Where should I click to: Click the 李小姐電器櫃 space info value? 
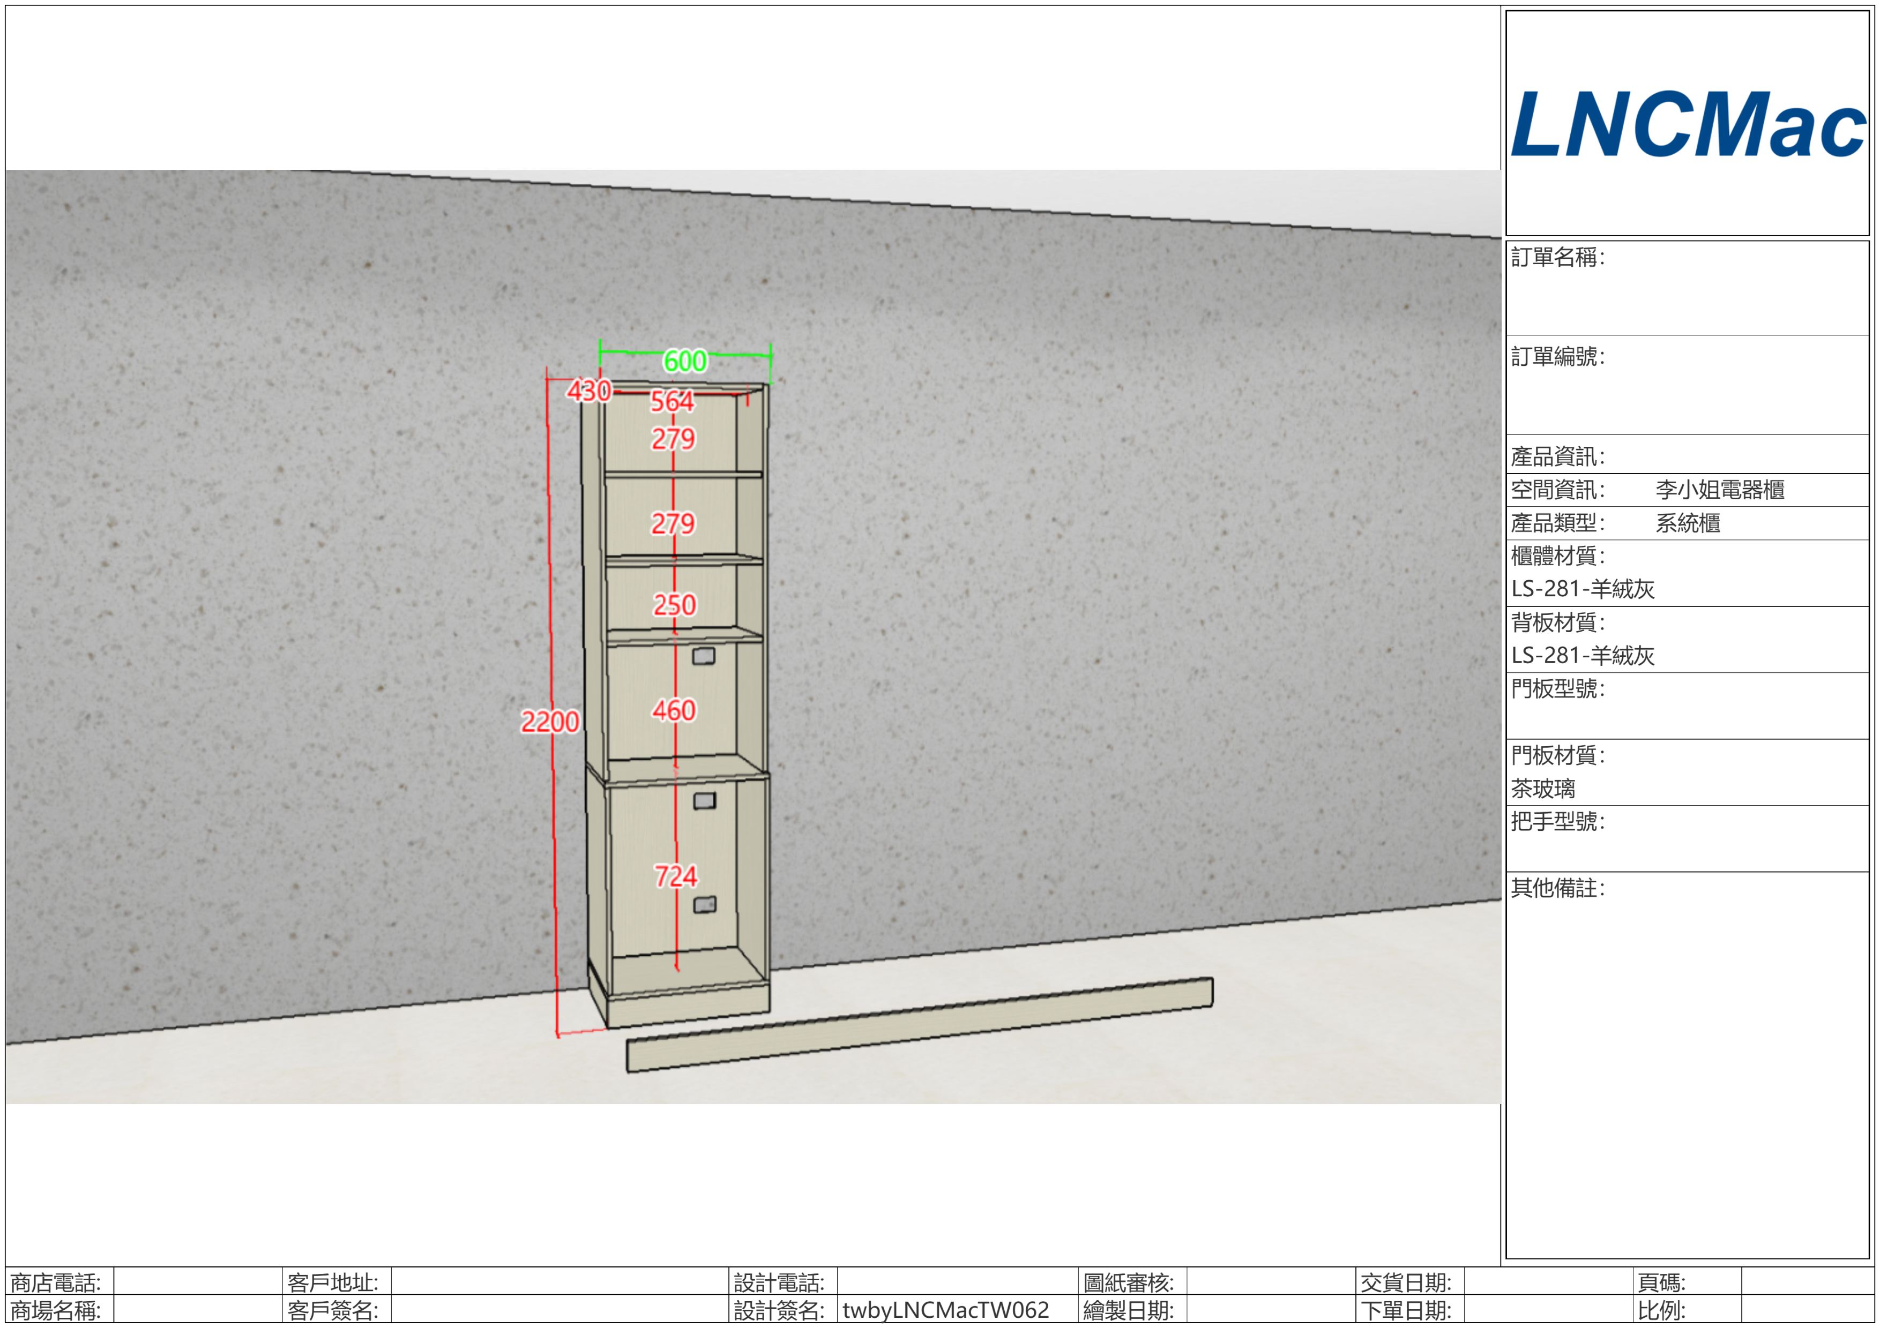click(x=1720, y=490)
